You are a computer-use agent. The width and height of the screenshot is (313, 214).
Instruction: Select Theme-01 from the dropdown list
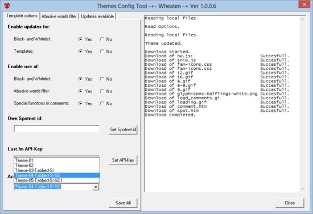click(57, 161)
